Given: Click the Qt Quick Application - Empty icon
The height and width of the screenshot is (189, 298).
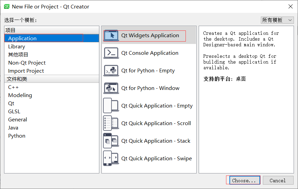Looking at the screenshot, I should click(111, 106).
